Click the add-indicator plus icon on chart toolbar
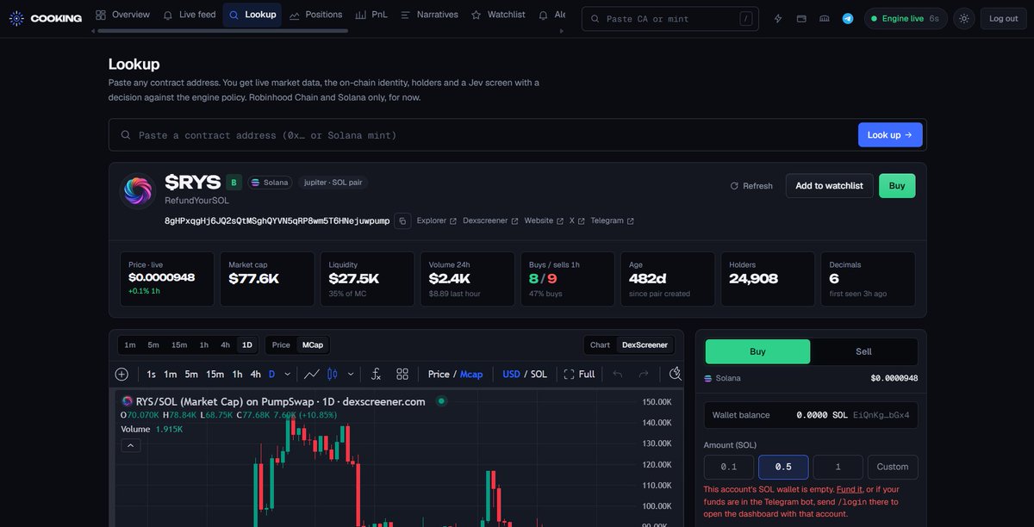 click(x=121, y=374)
